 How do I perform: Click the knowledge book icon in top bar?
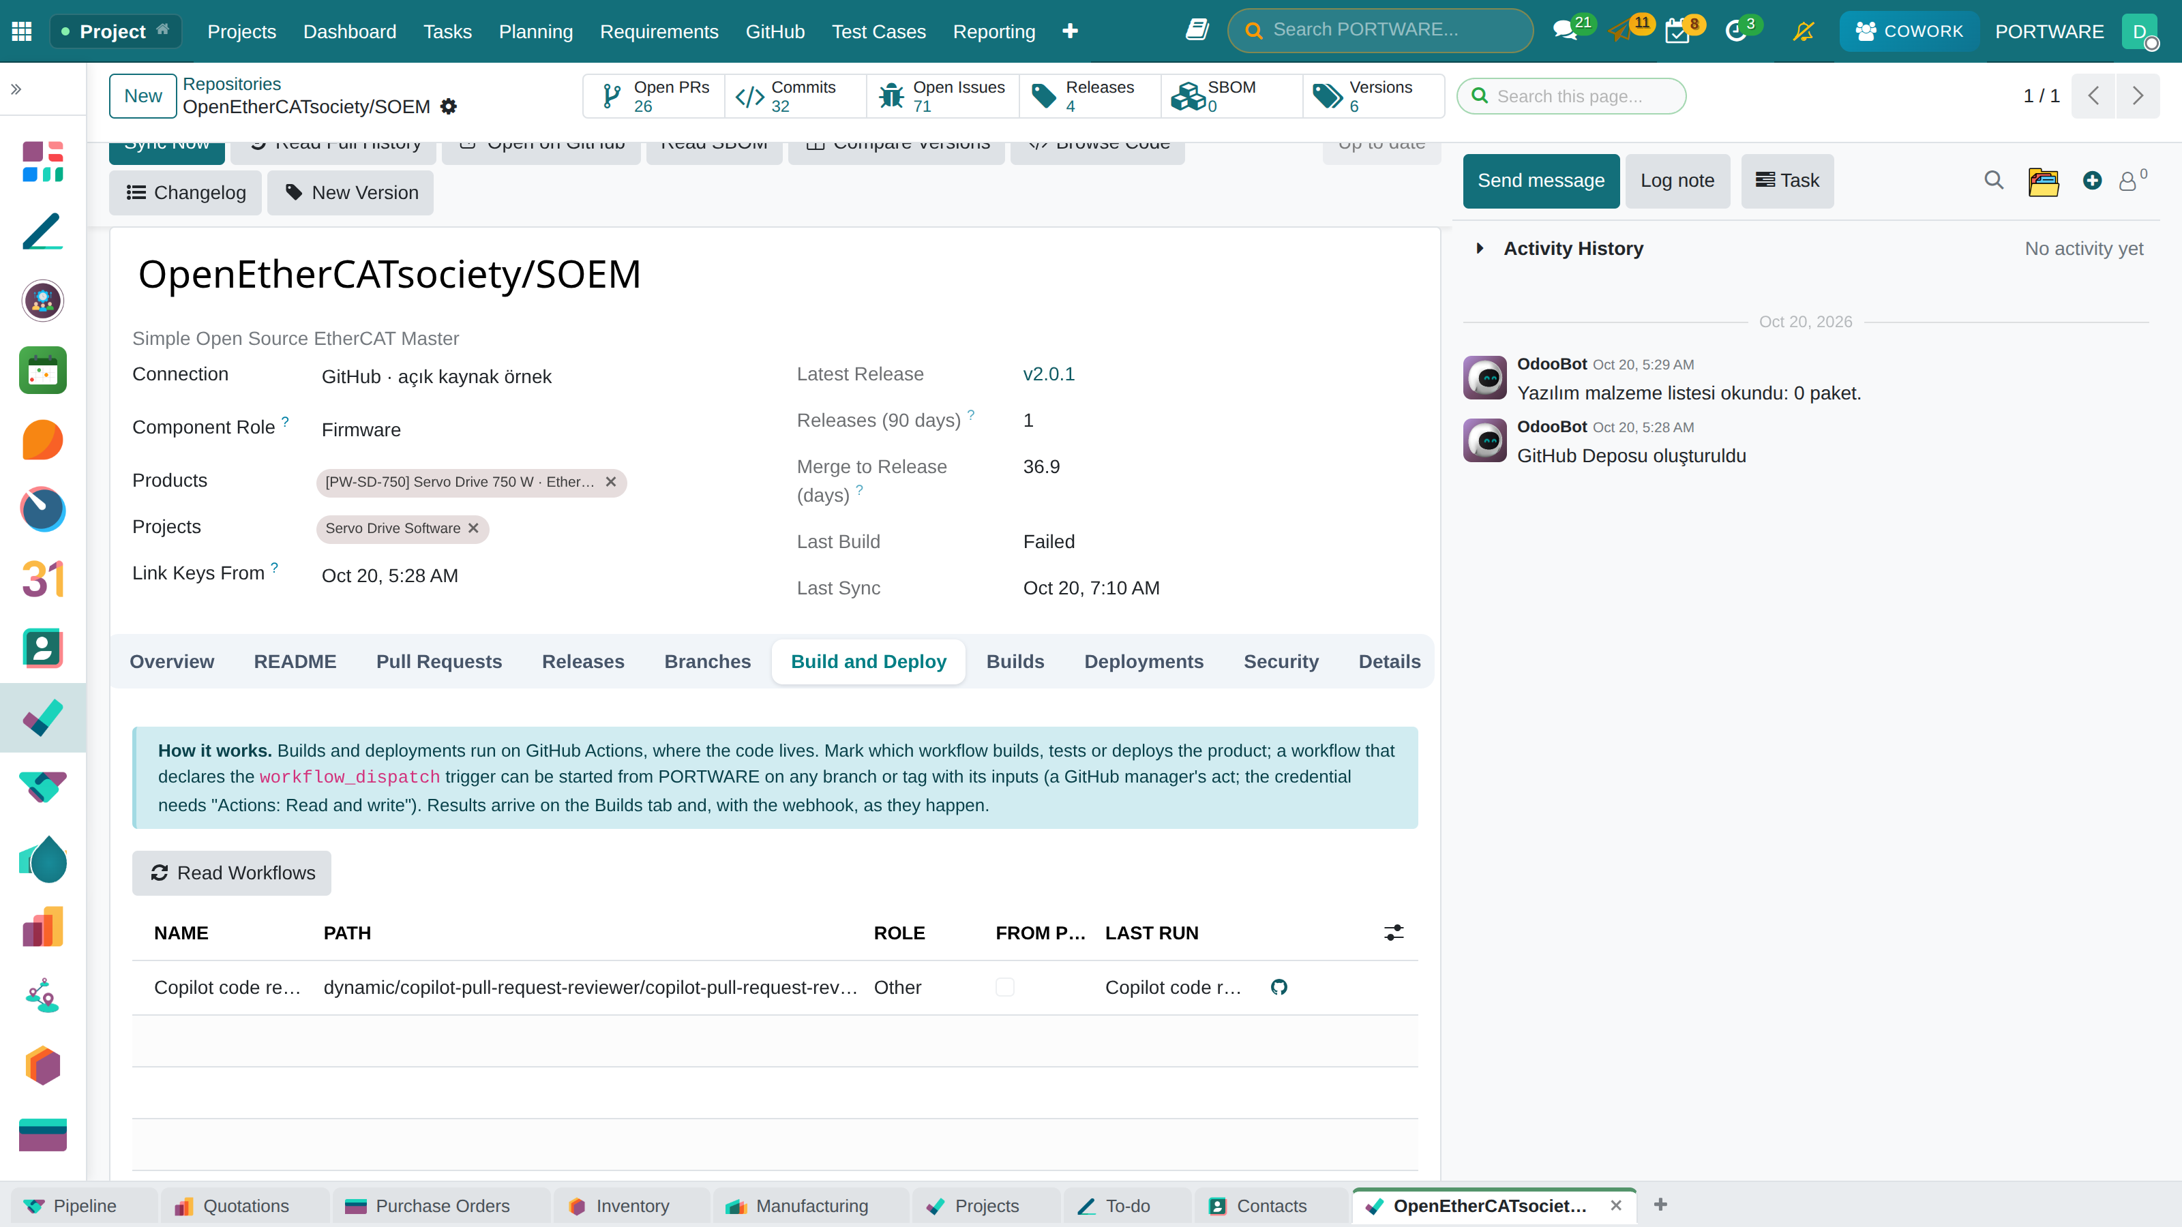(x=1196, y=31)
